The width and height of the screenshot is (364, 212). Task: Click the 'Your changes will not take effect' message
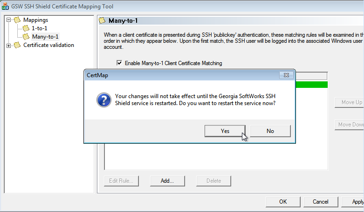pos(195,99)
